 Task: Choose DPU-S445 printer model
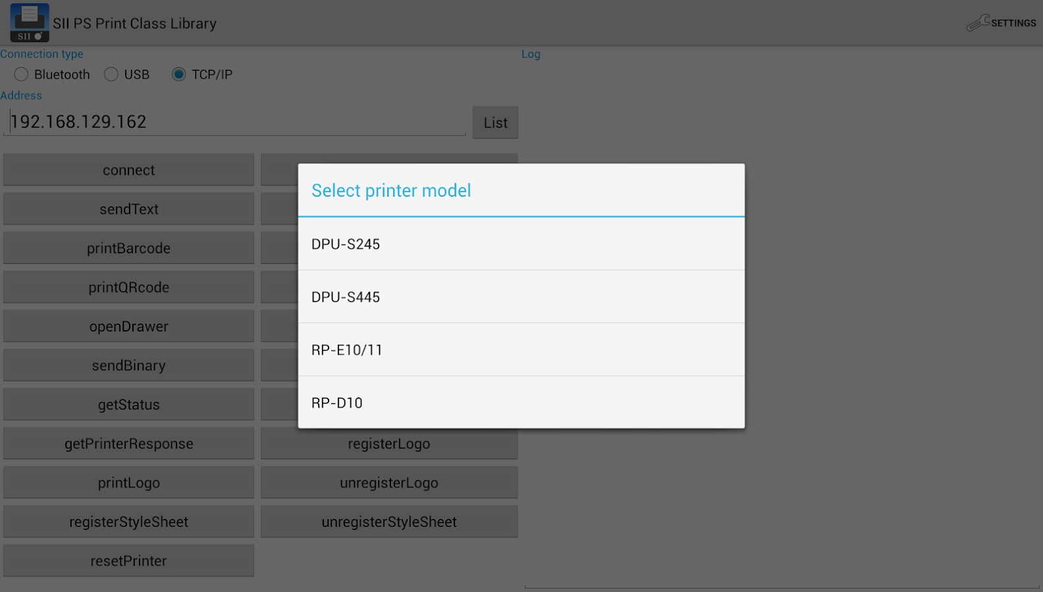point(521,297)
